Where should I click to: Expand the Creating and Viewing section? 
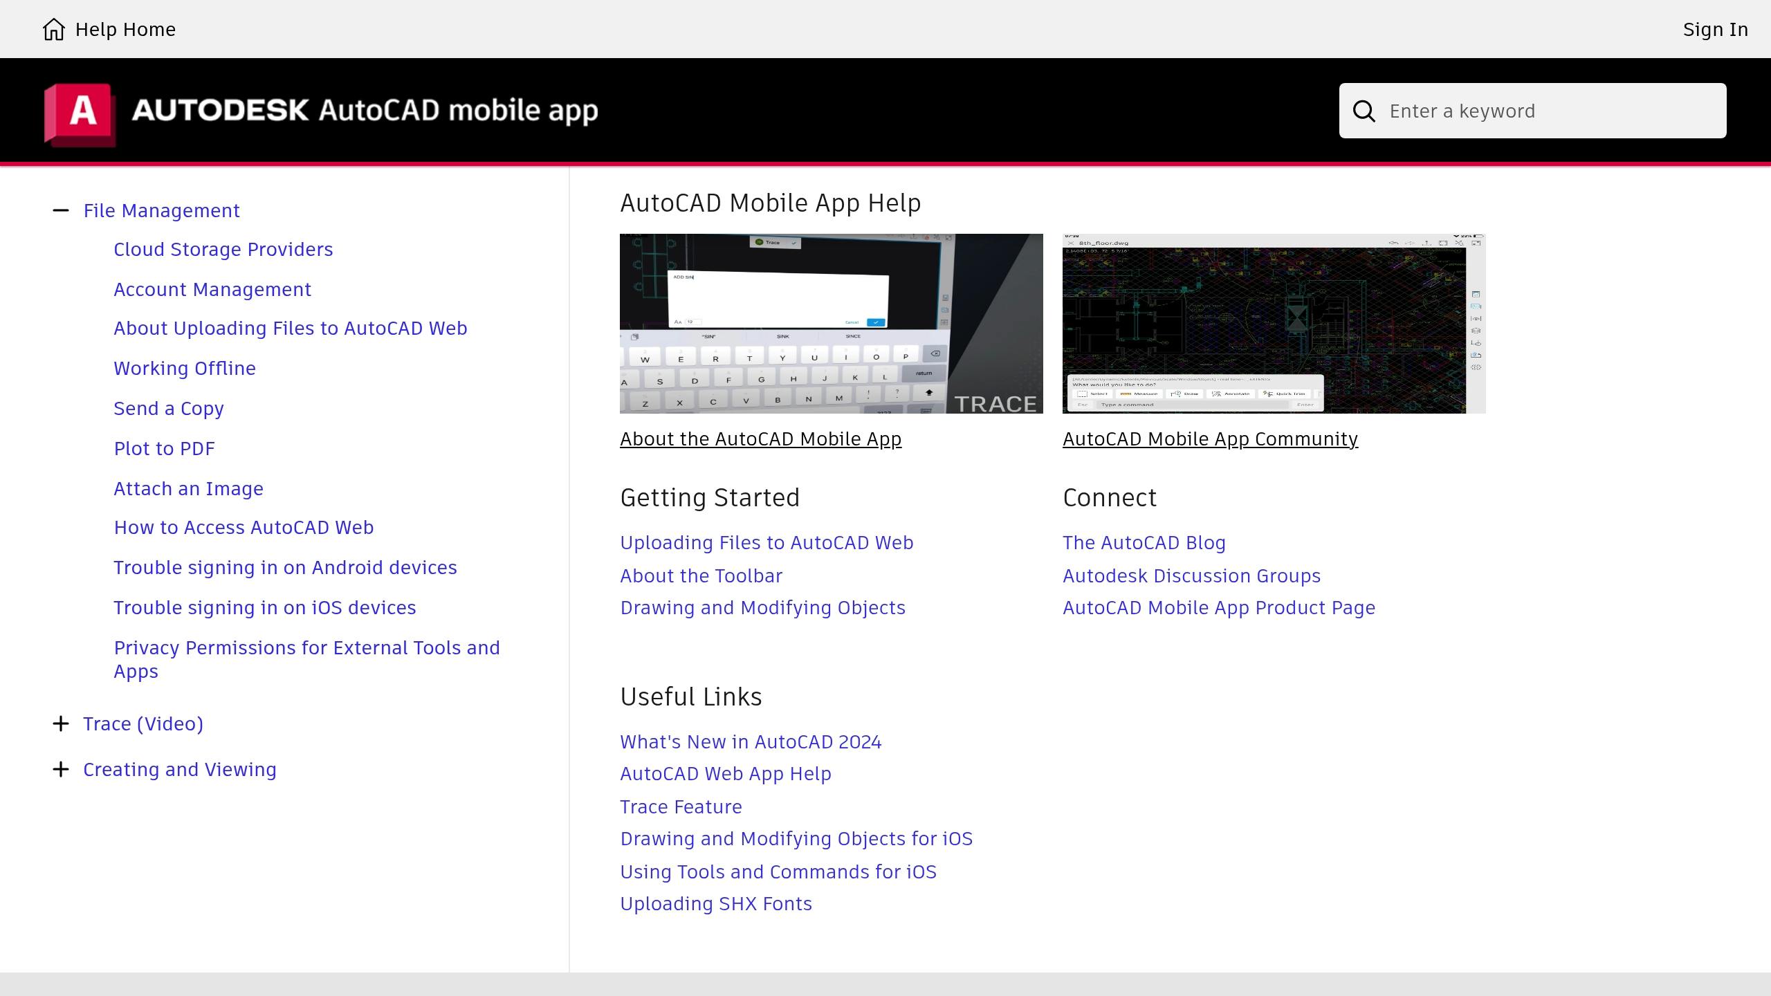pos(61,769)
